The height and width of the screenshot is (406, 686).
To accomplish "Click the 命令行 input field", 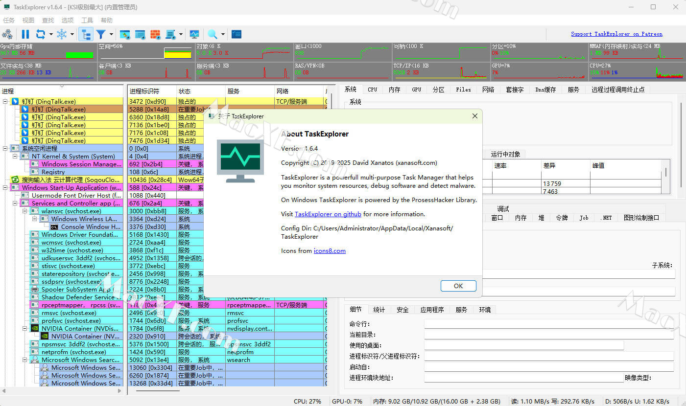I will [549, 324].
